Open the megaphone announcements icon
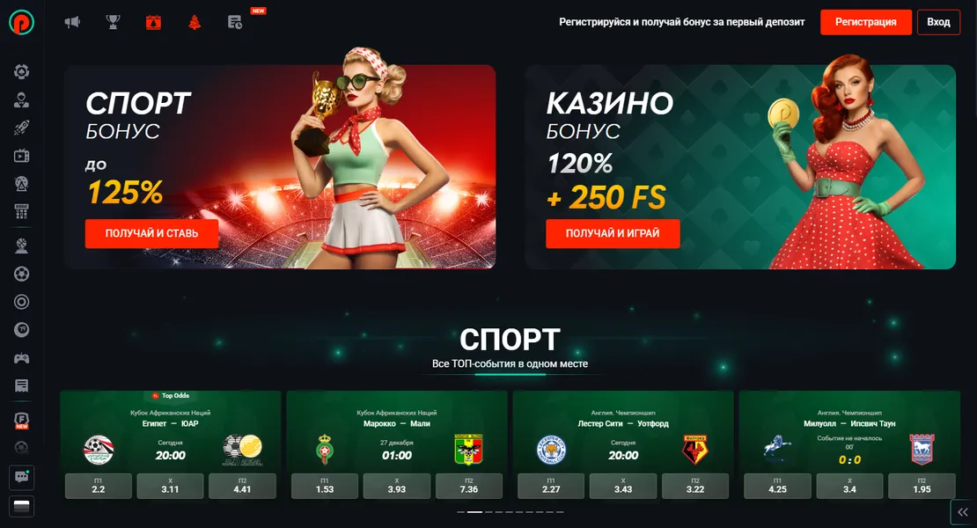The height and width of the screenshot is (528, 977). [x=72, y=22]
